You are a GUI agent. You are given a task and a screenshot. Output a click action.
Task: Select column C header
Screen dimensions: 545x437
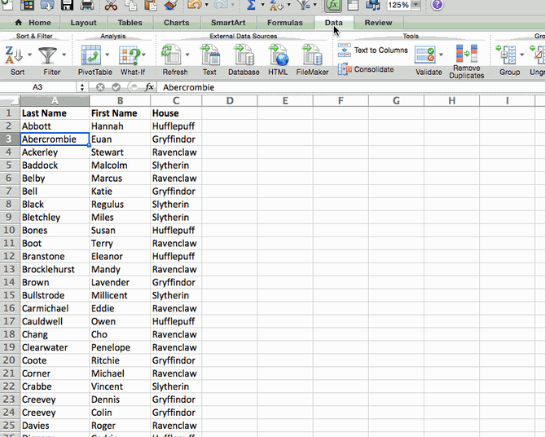175,100
